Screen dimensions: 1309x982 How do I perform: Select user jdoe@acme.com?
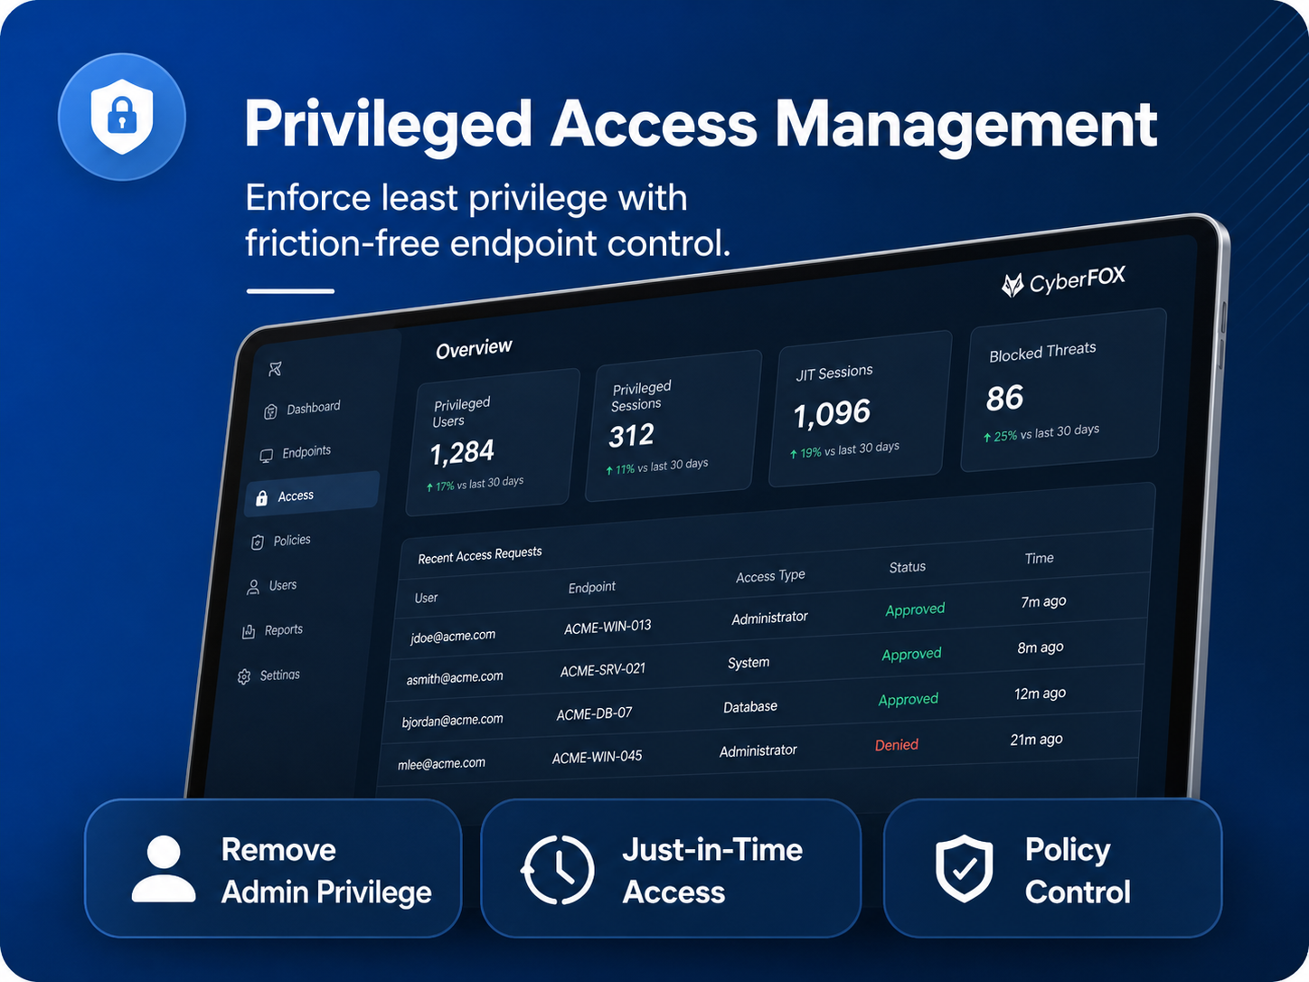tap(453, 636)
